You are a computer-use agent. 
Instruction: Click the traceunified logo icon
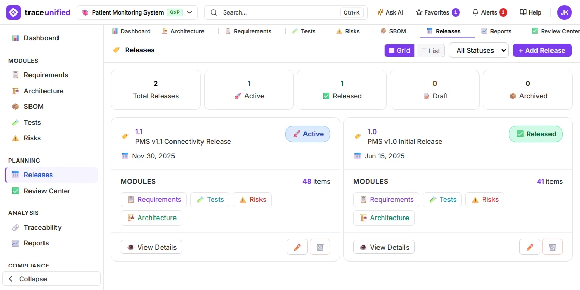13,12
